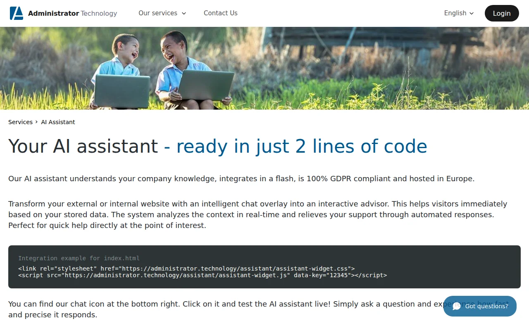Open the Got questions? chat widget
Viewport: 529px width, 331px height.
pos(480,306)
